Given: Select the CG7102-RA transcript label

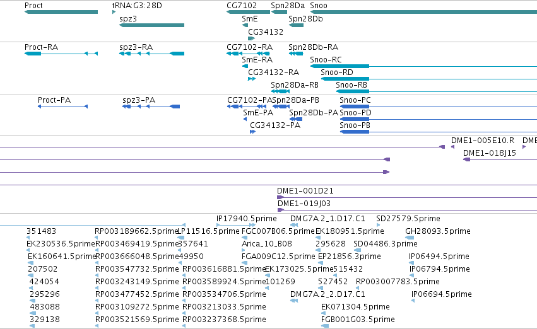Looking at the screenshot, I should pyautogui.click(x=250, y=47).
